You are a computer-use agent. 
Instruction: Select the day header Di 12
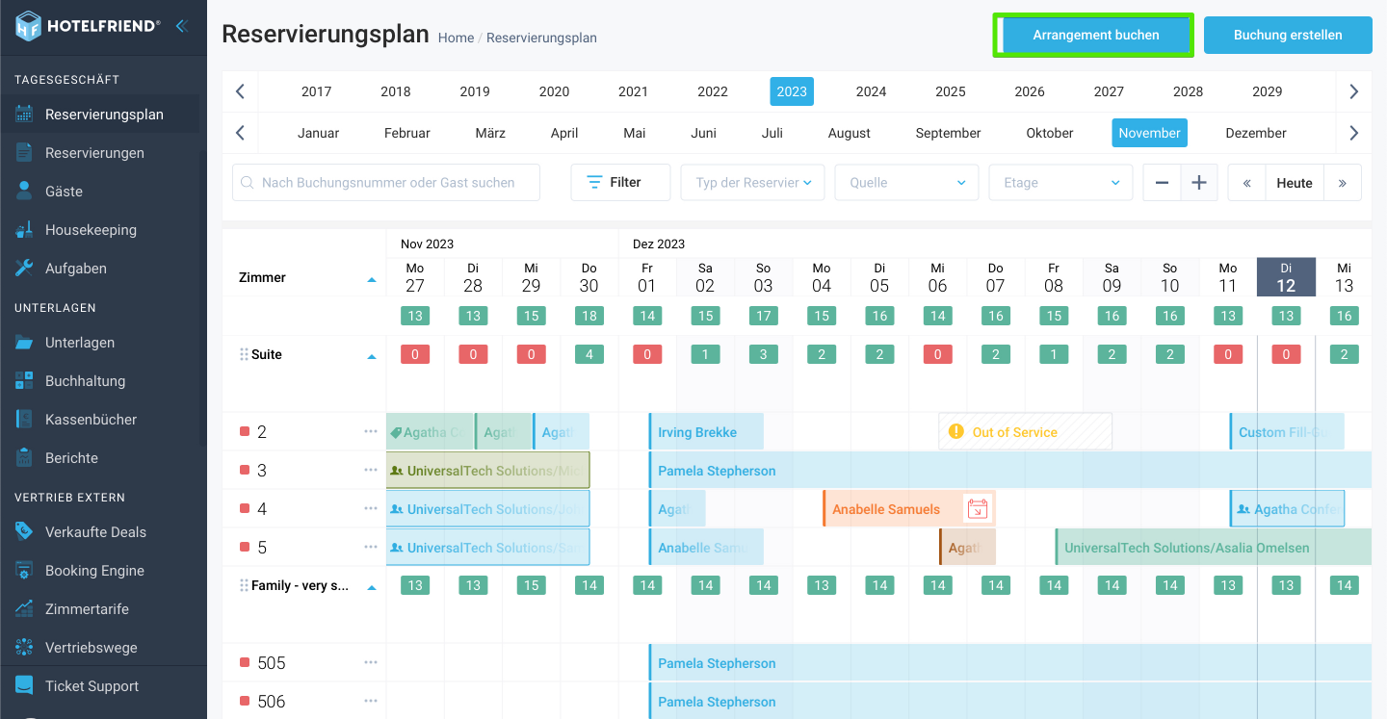[x=1286, y=276]
